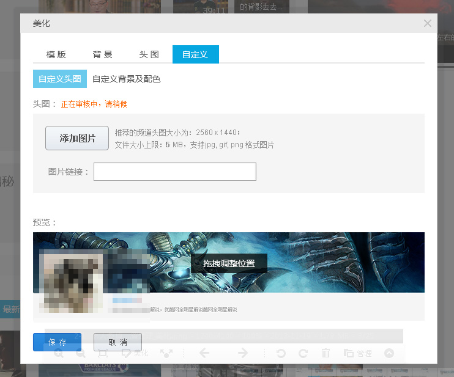Screen dimensions: 454x377
Task: Click the 添加图片 button
Action: tap(77, 138)
